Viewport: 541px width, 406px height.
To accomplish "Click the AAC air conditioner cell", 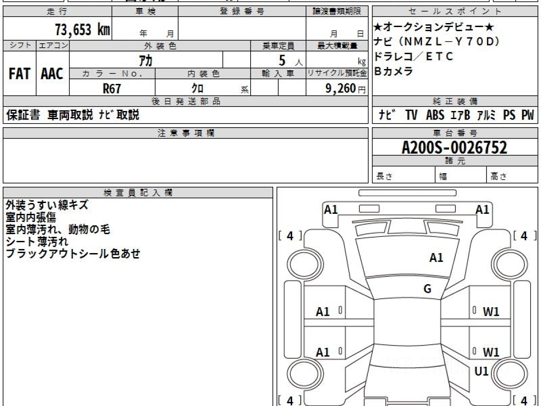I will (52, 74).
